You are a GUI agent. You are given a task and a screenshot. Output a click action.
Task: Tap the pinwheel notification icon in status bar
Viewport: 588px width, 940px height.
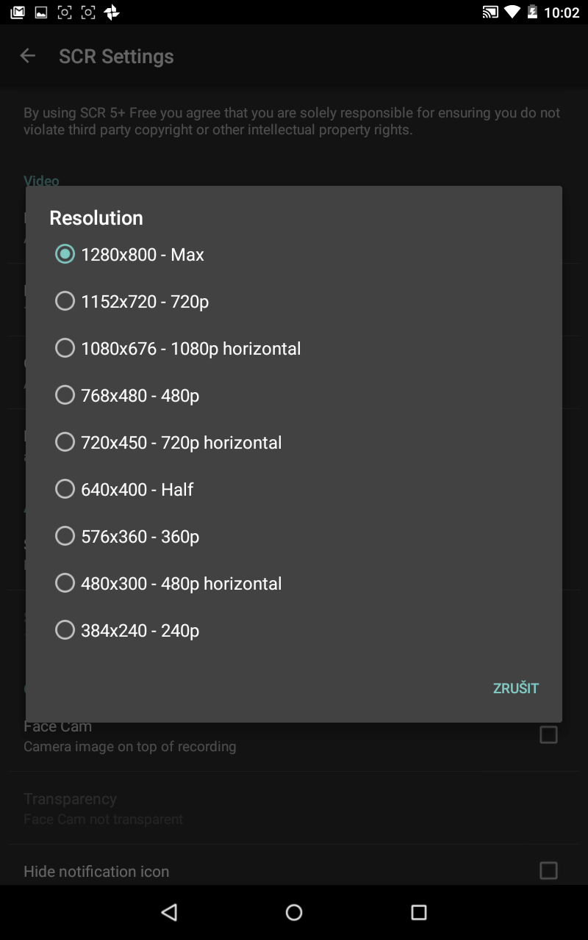111,12
